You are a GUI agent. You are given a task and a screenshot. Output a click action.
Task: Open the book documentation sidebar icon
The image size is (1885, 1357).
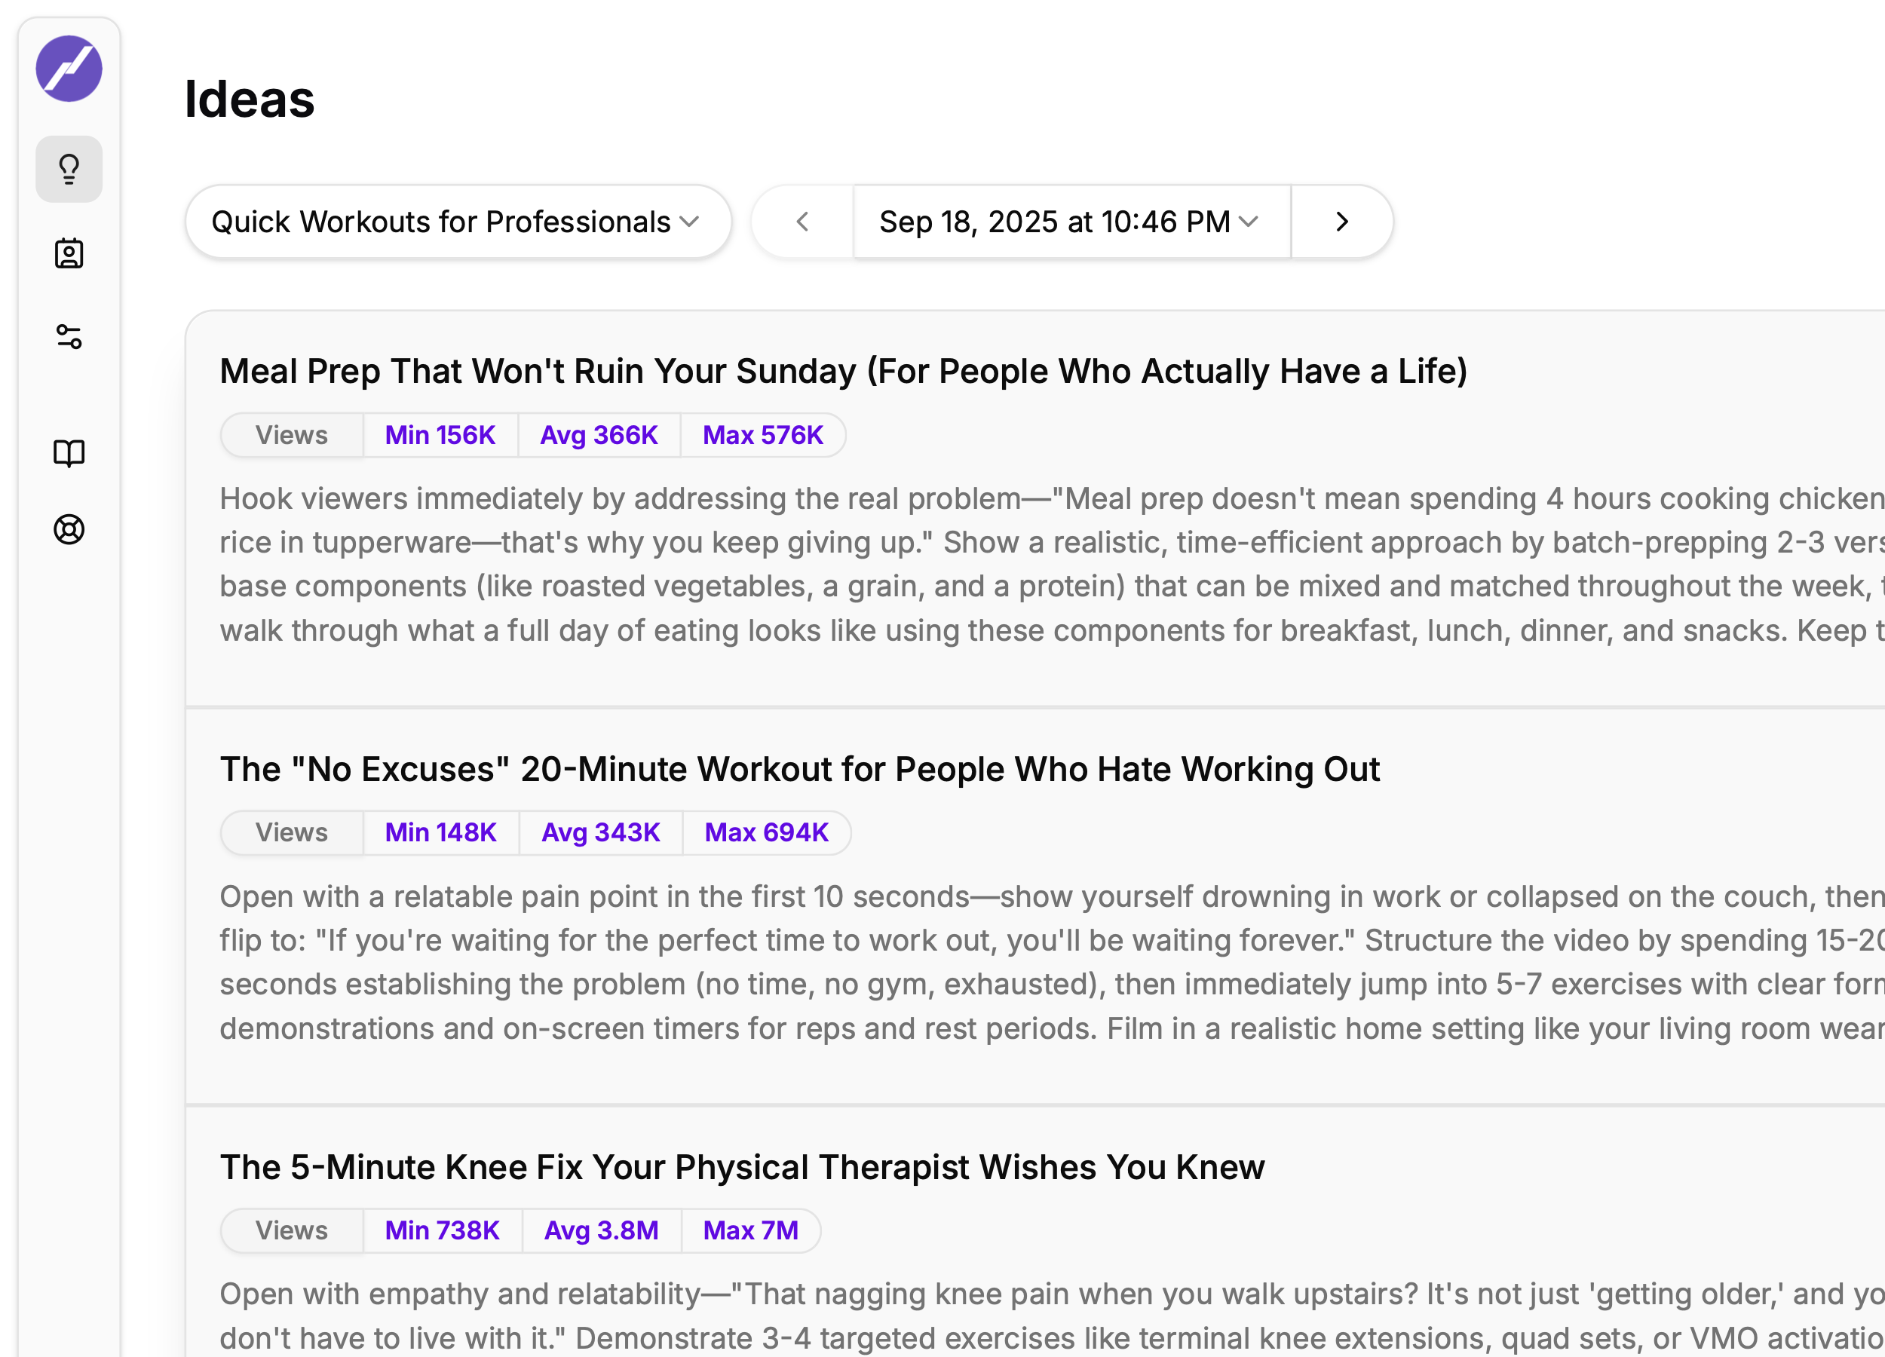pos(69,454)
